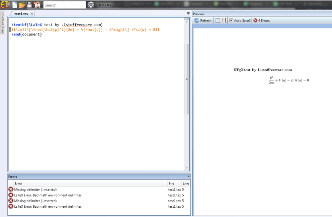Image resolution: width=332 pixels, height=217 pixels.
Task: Select the last "Bad math environment delimiter" error
Action: [x=99, y=206]
